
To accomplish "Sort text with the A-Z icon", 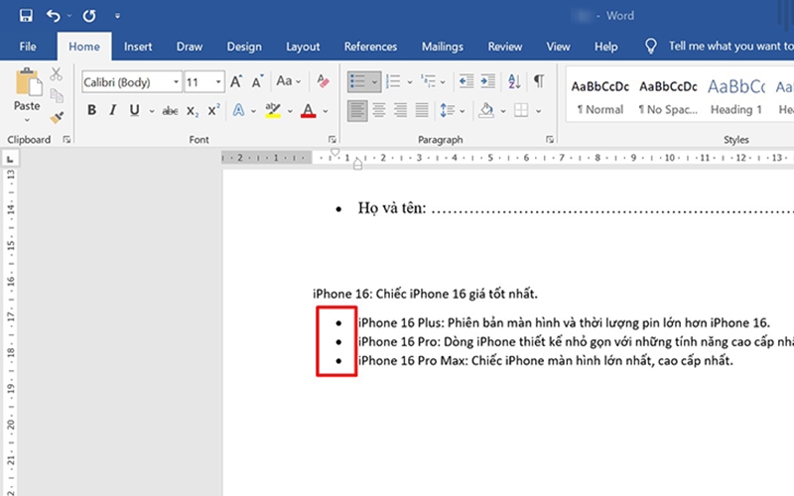I will pyautogui.click(x=514, y=81).
